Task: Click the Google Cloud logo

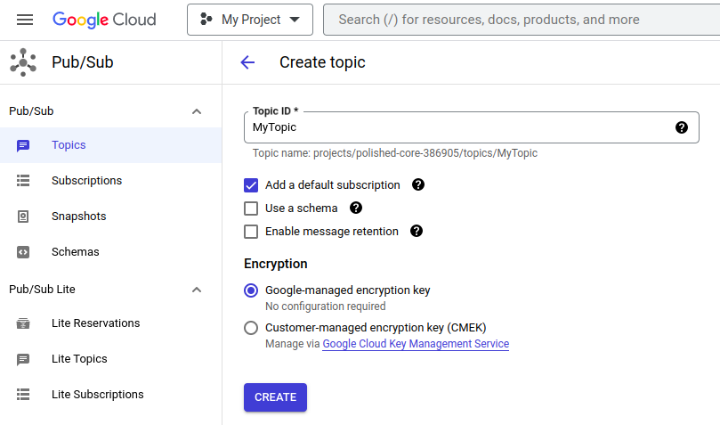Action: [104, 20]
